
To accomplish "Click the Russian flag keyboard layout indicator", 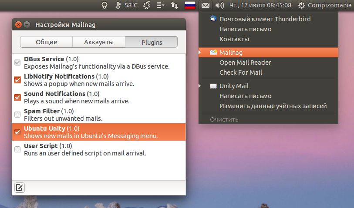I will (190, 5).
